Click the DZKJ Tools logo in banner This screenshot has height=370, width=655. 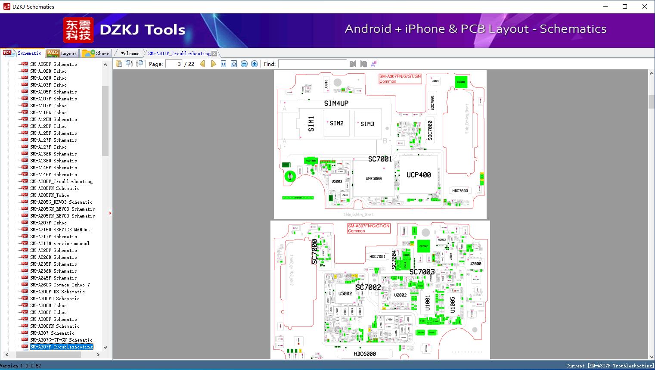point(125,30)
